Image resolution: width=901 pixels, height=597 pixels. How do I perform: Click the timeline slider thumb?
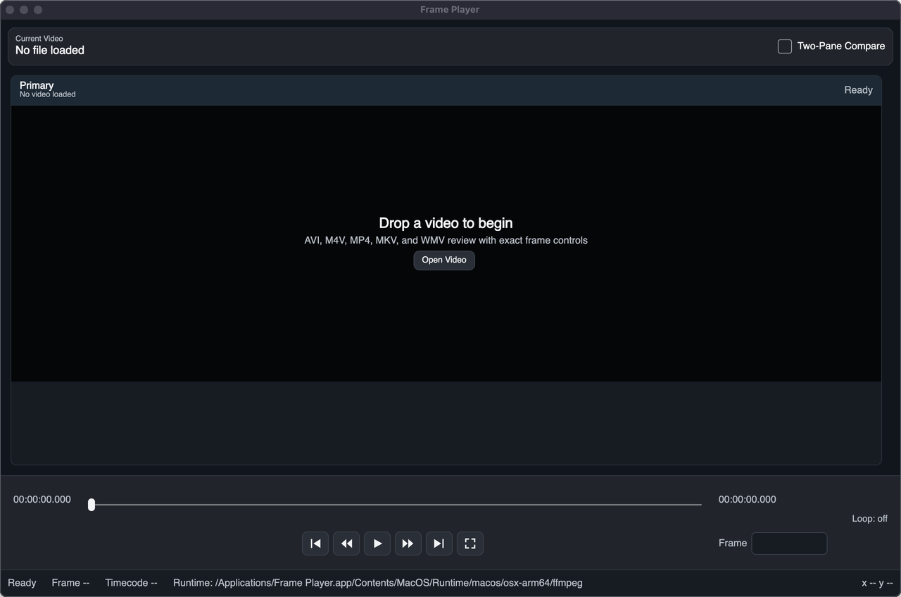pyautogui.click(x=92, y=505)
